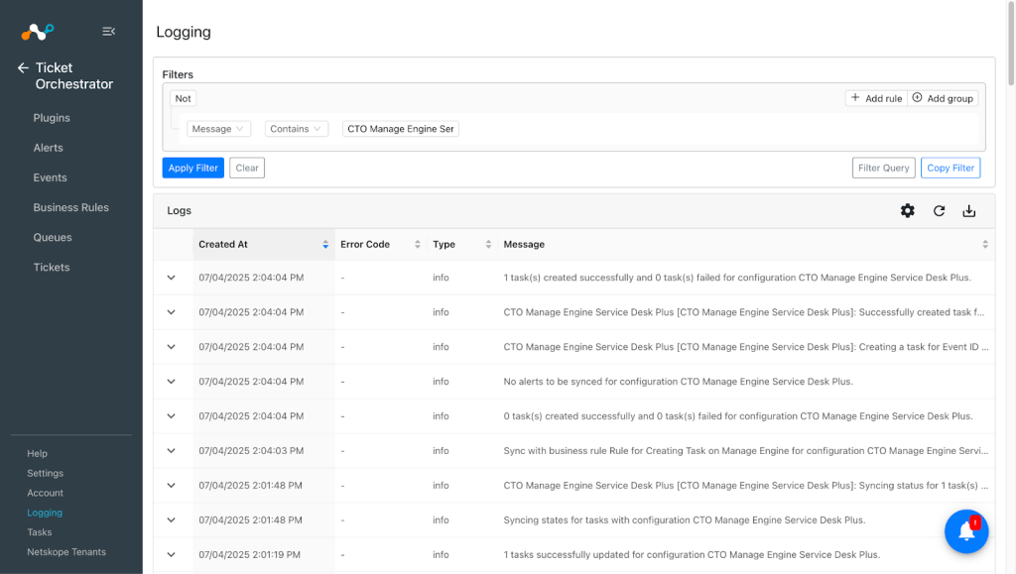
Task: Open Help in the sidebar
Action: tap(37, 454)
